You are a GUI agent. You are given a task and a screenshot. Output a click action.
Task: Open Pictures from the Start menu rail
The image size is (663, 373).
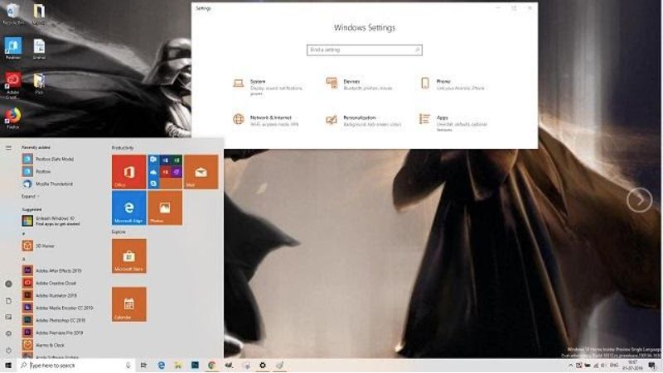coord(8,317)
